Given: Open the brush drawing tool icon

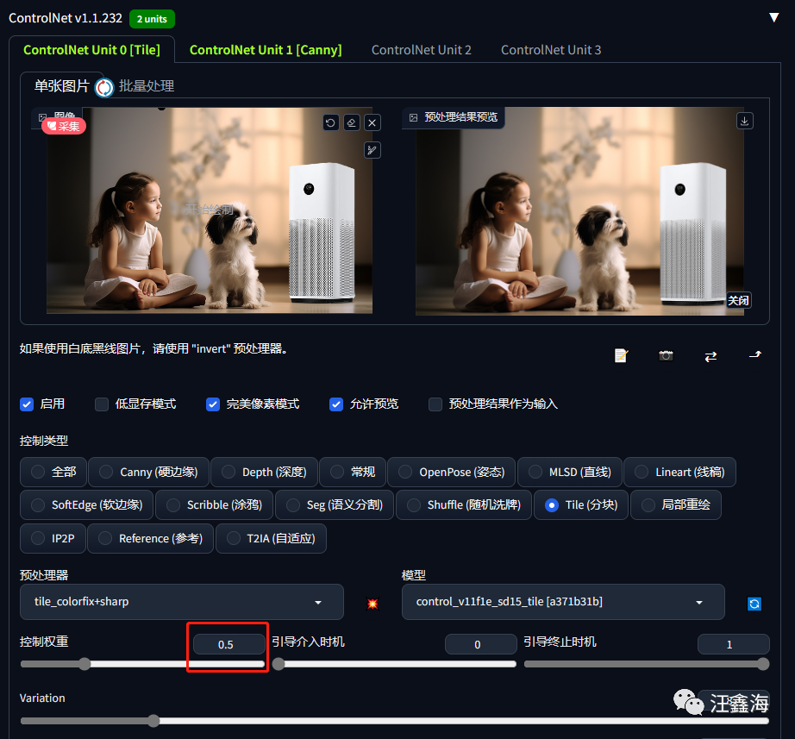Looking at the screenshot, I should (372, 150).
